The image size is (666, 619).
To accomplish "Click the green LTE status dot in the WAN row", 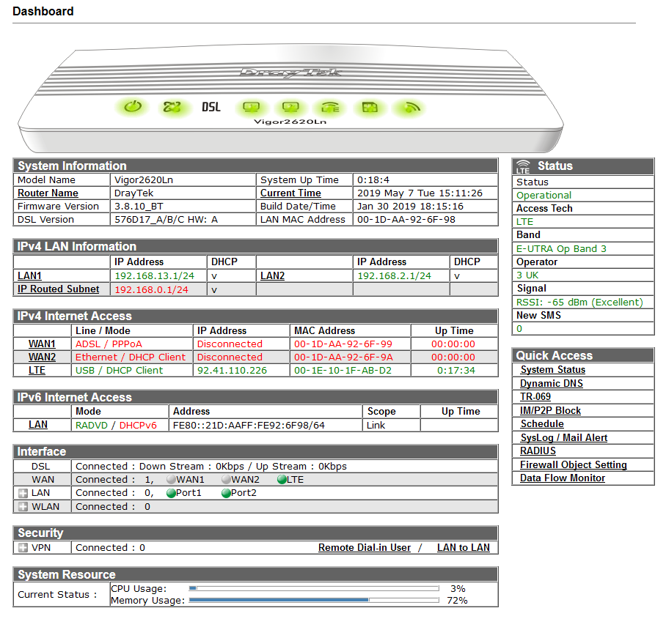I will point(282,480).
